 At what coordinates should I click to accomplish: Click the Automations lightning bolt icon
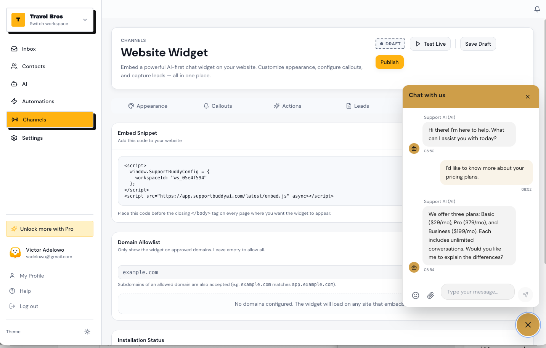click(14, 101)
